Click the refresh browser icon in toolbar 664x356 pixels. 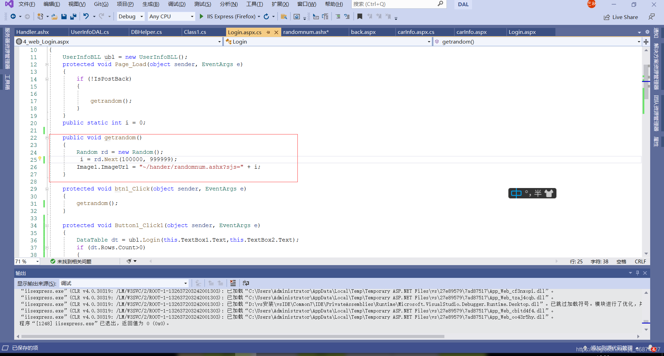tap(266, 16)
